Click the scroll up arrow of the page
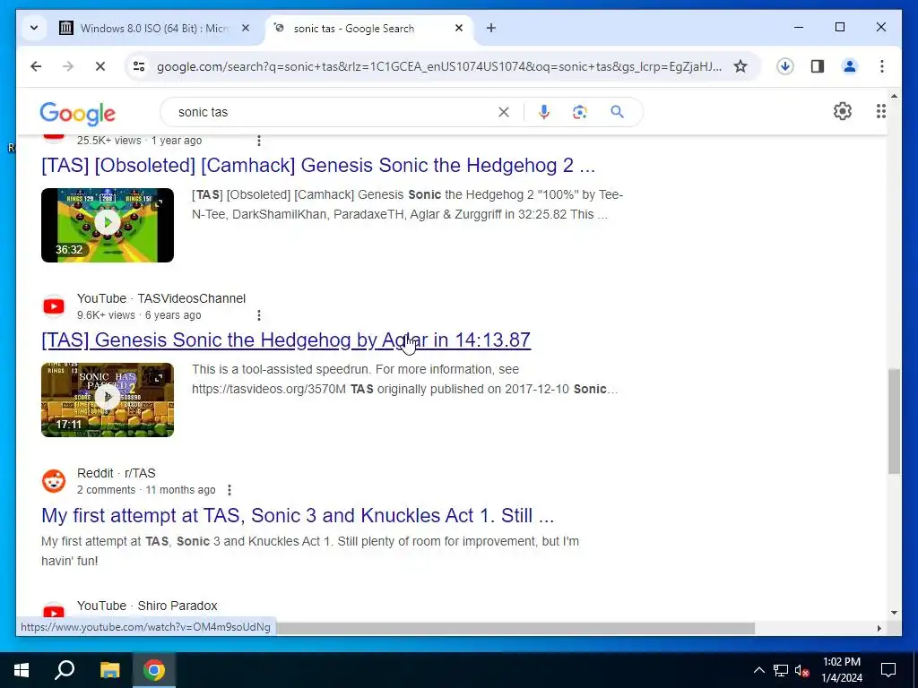918x688 pixels. point(894,95)
